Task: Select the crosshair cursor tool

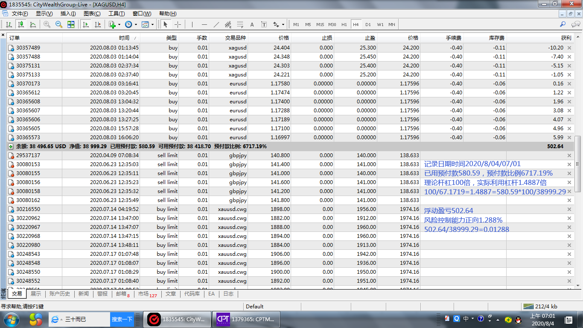Action: click(178, 24)
